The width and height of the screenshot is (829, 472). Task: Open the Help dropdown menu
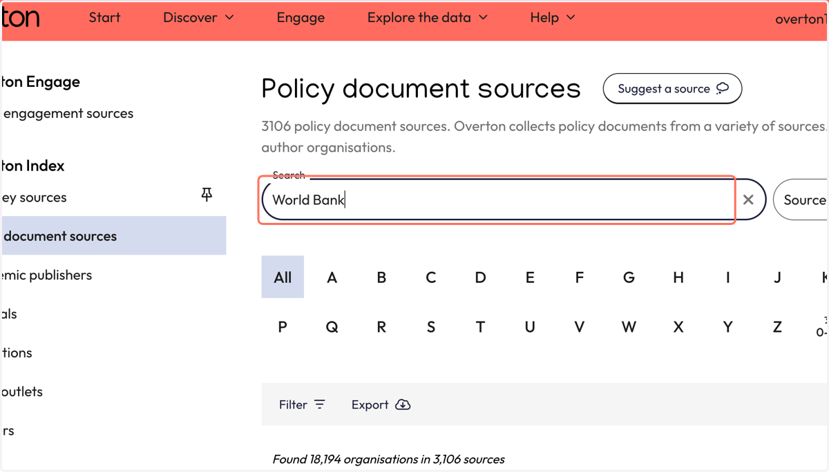[x=552, y=18]
